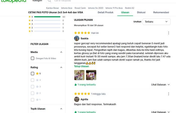The width and height of the screenshot is (176, 113).
Task: Click thumbs-up icon on Saskia's review
Action: 75,85
